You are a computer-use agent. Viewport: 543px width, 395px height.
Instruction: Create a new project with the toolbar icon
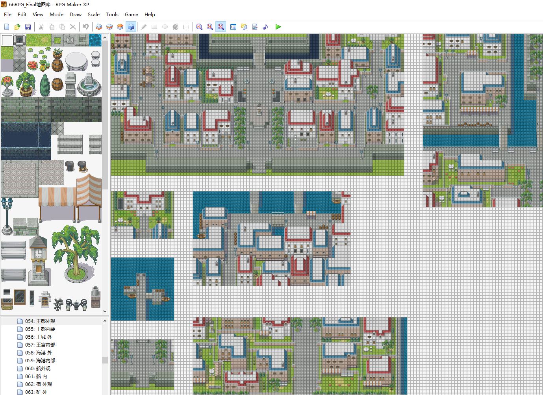7,27
